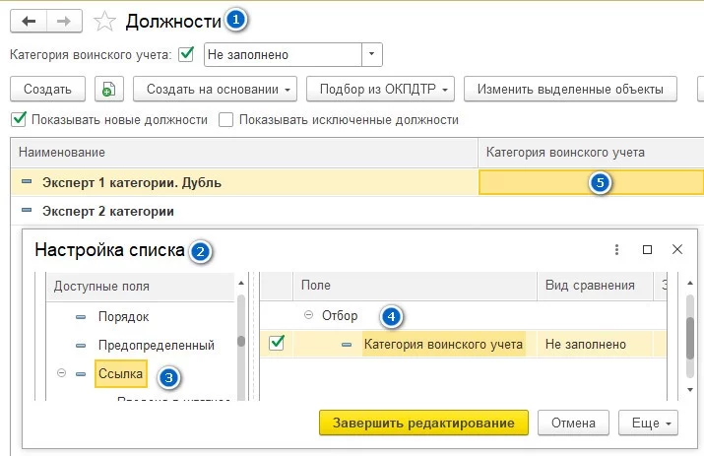Click the empty category cell of Эксперт 1 row

click(591, 182)
